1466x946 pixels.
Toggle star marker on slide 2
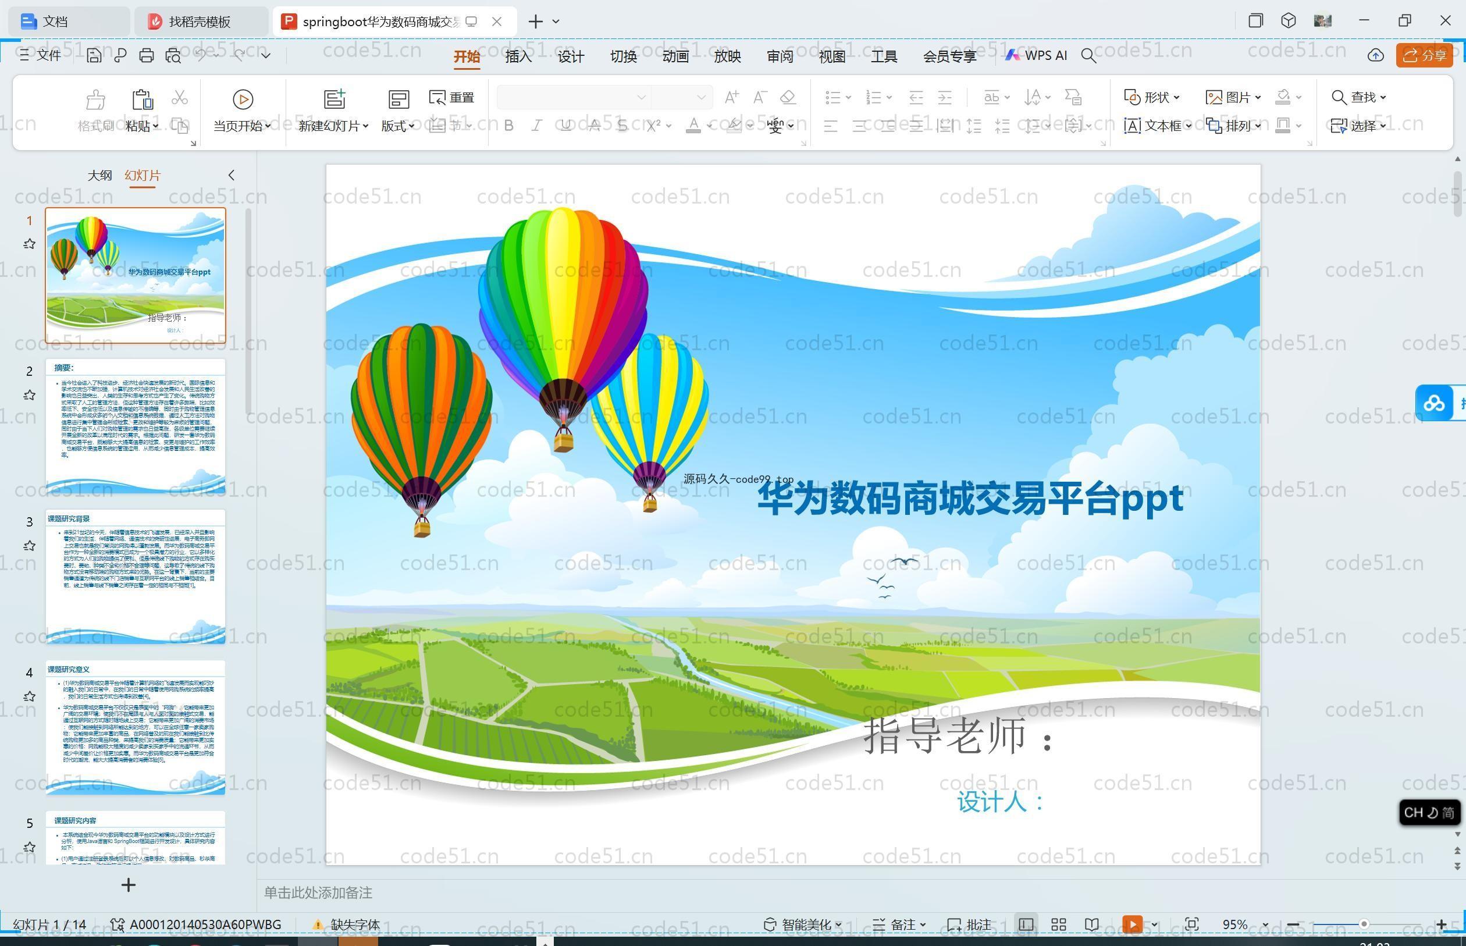[x=29, y=395]
